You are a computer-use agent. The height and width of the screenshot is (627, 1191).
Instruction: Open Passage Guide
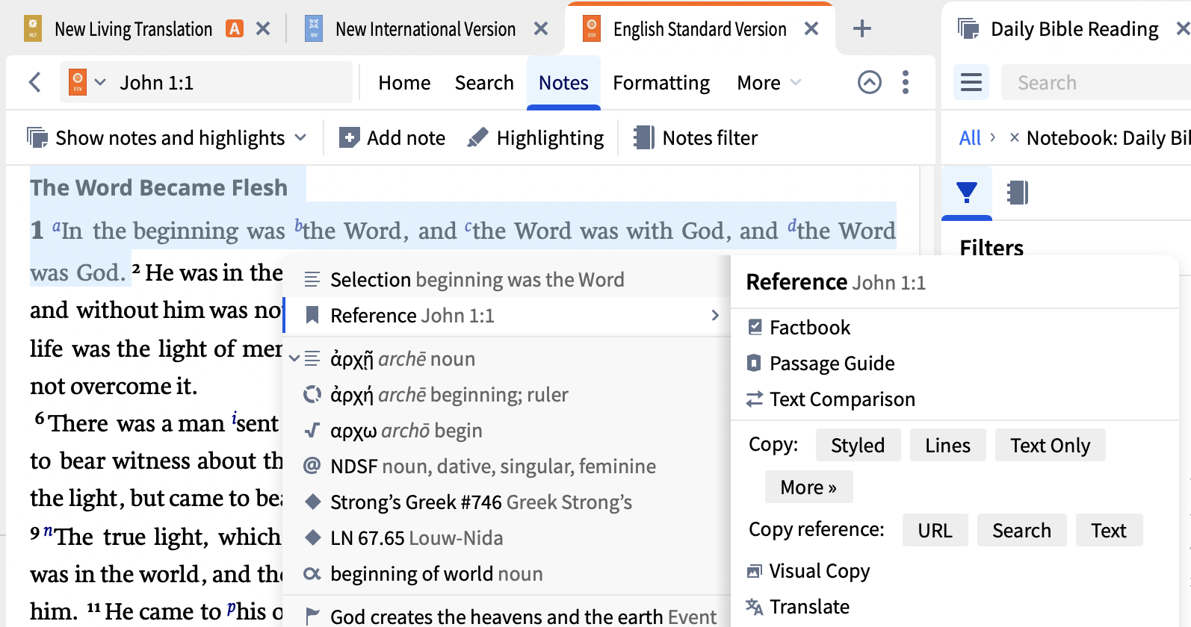tap(820, 364)
